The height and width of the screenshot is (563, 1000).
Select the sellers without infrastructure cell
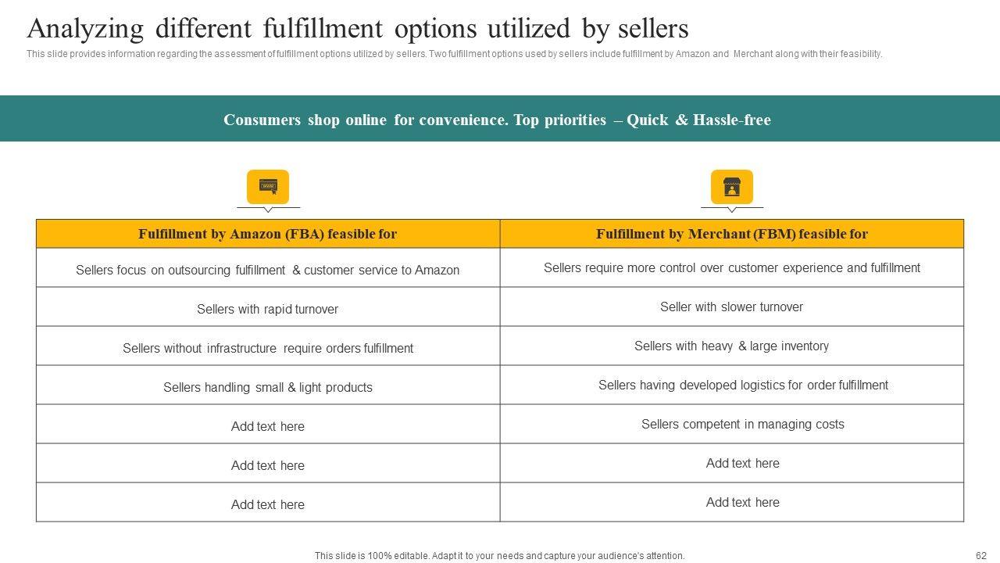pos(268,348)
